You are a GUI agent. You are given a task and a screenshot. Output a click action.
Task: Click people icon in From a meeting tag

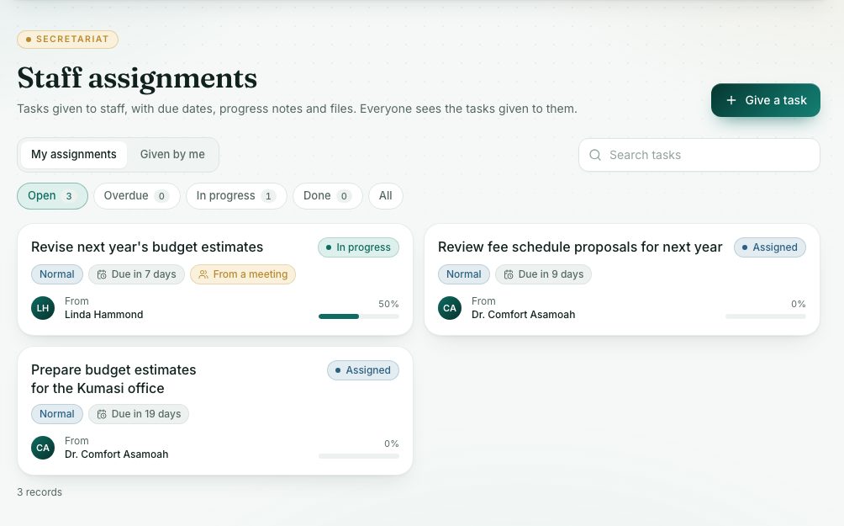[x=203, y=274]
